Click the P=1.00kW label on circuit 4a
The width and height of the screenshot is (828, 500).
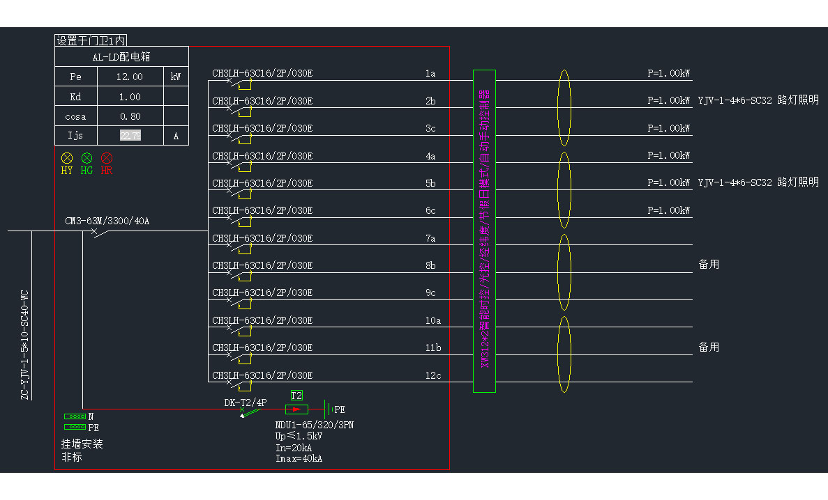click(x=668, y=155)
